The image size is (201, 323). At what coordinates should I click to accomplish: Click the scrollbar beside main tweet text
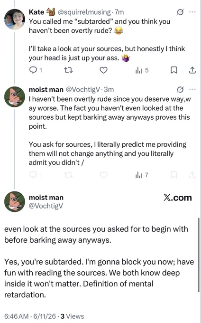pos(199,255)
